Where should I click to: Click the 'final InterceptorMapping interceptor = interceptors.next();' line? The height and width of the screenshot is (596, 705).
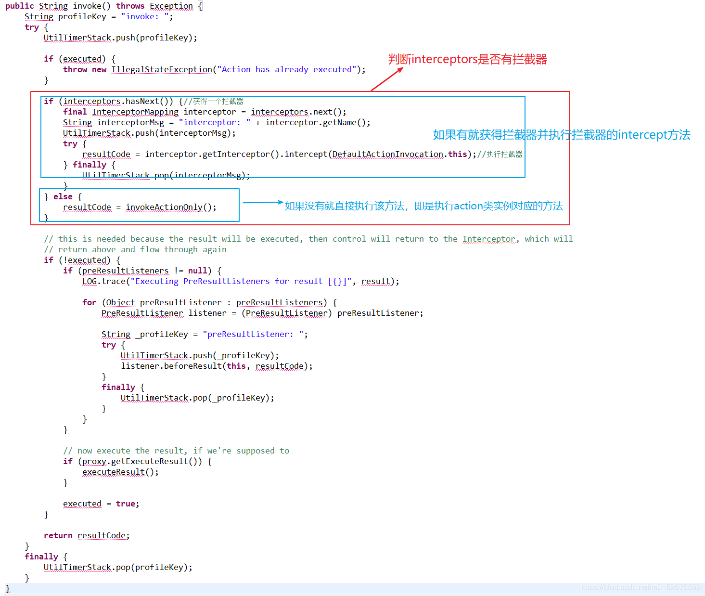205,112
